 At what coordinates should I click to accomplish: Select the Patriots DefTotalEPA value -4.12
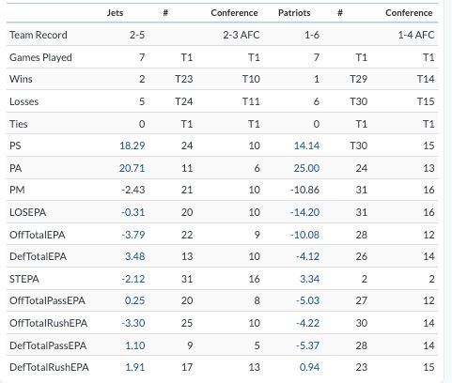click(x=307, y=256)
